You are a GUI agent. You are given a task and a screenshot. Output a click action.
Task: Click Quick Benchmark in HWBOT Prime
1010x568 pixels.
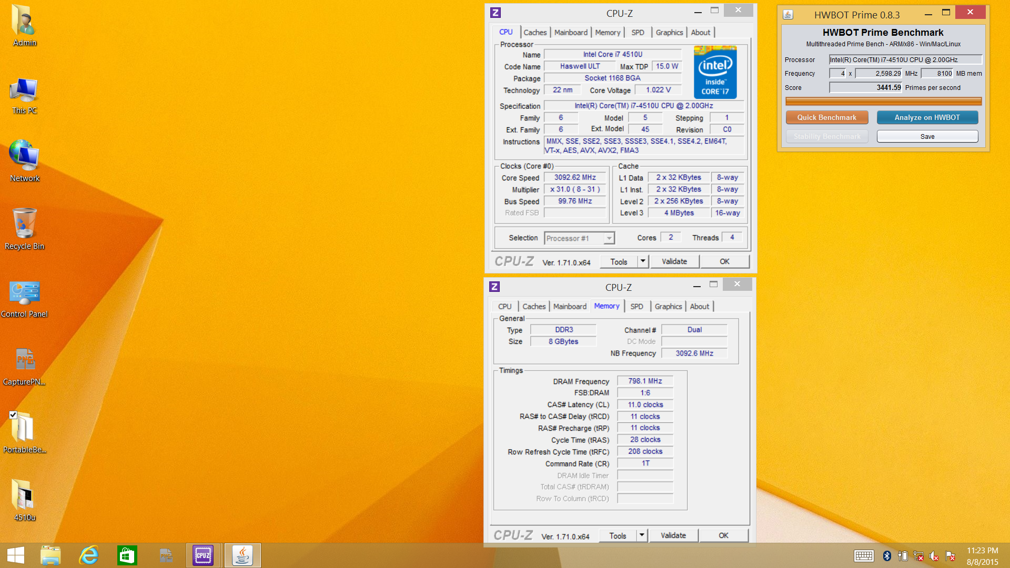pos(827,117)
